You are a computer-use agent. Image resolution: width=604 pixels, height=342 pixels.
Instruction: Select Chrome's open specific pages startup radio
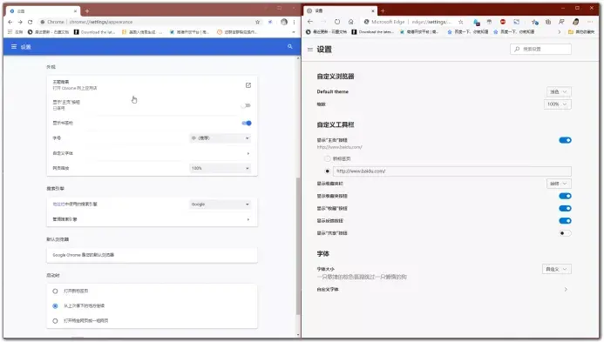pyautogui.click(x=55, y=321)
